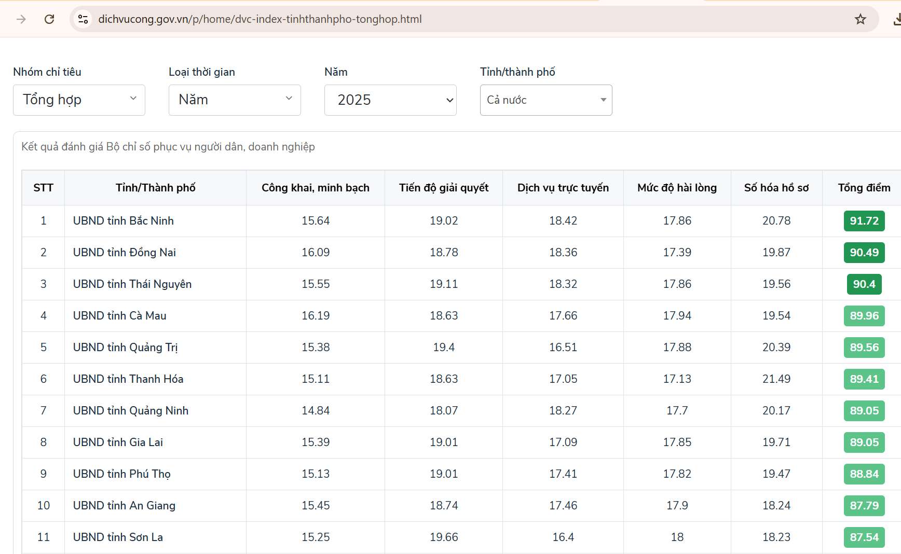Expand the Tỉnh/thành phố Cả nước combo box
901x554 pixels.
[x=546, y=100]
